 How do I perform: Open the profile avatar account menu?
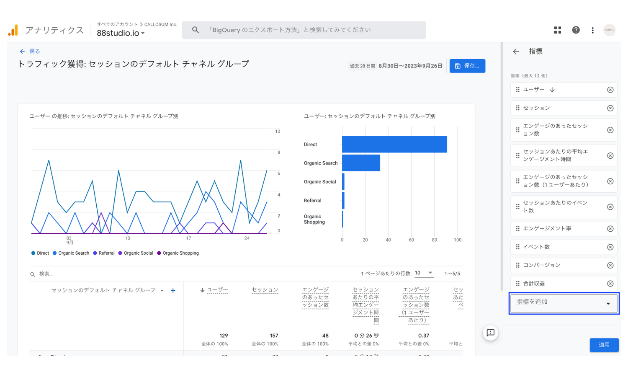[x=610, y=30]
